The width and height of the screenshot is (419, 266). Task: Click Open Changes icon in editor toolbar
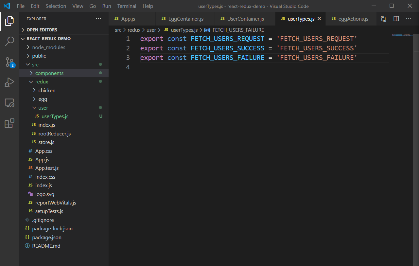pyautogui.click(x=383, y=19)
